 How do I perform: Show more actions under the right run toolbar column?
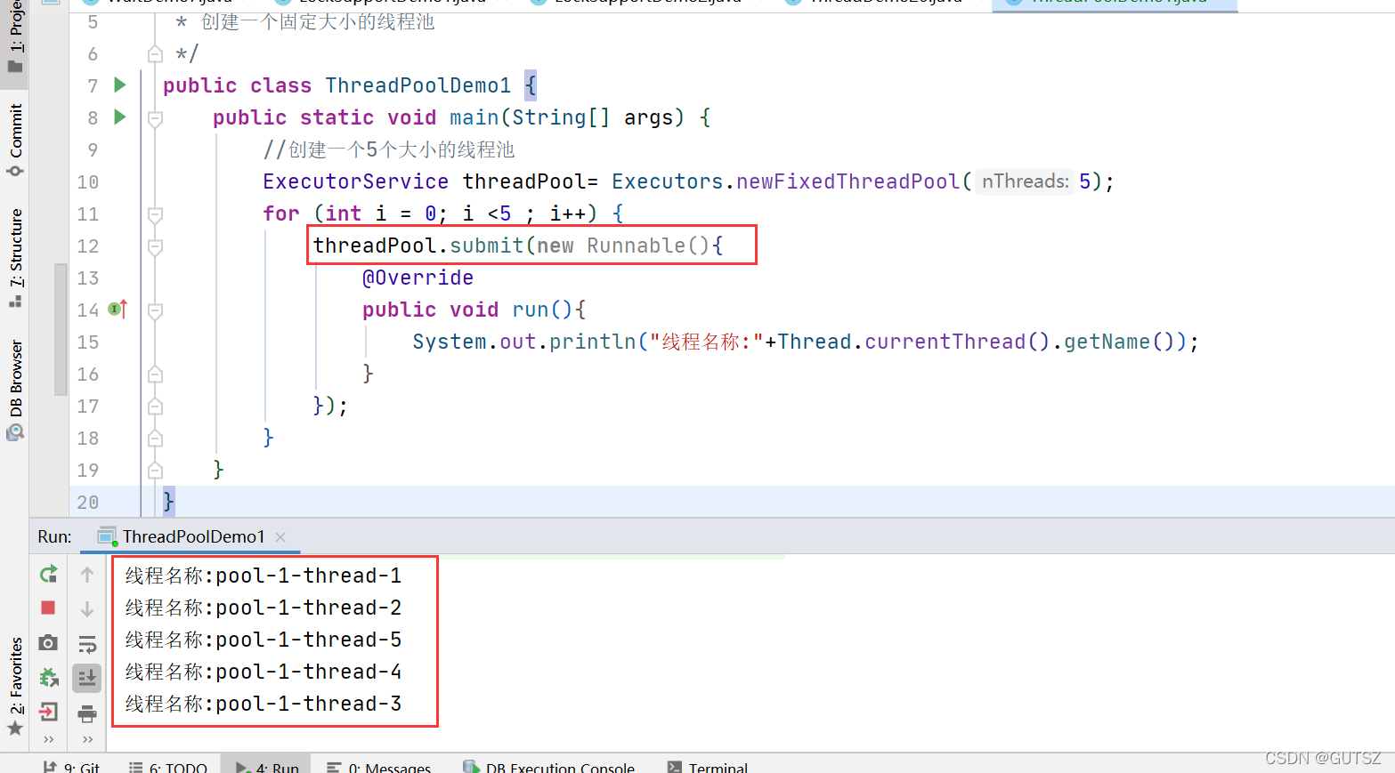pos(87,739)
